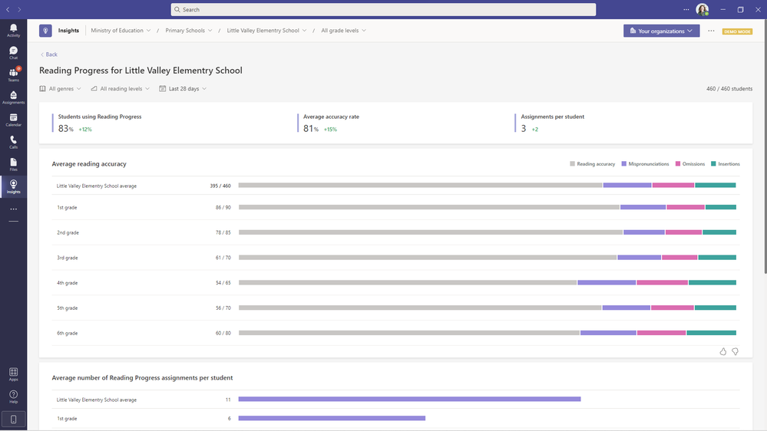
Task: Click Insertions legend swatch
Action: 713,163
